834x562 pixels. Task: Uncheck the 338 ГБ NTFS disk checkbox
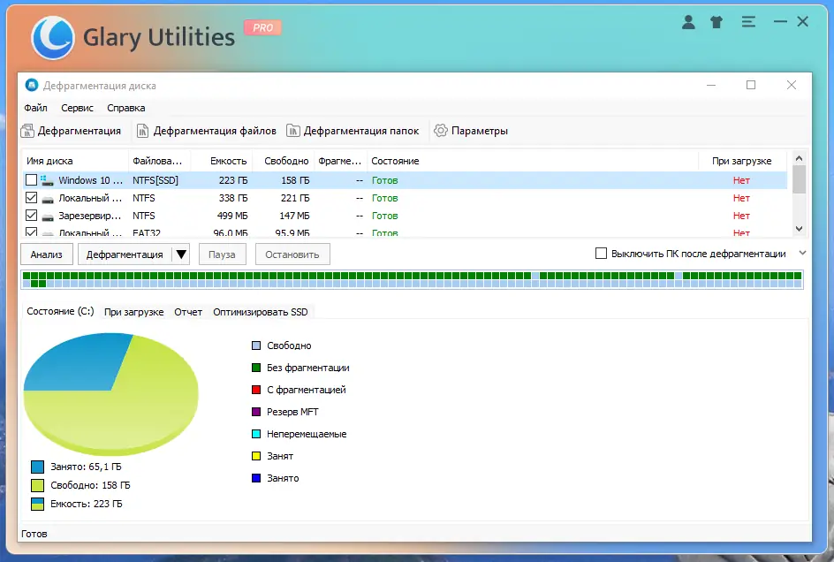(32, 198)
